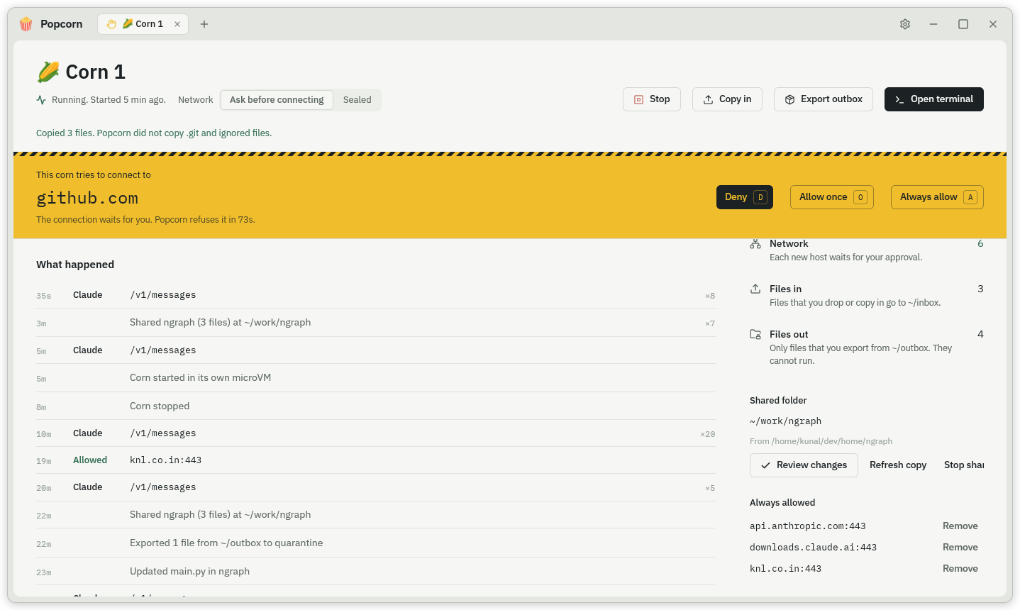Review changes in shared folder
This screenshot has height=610, width=1020.
point(804,465)
